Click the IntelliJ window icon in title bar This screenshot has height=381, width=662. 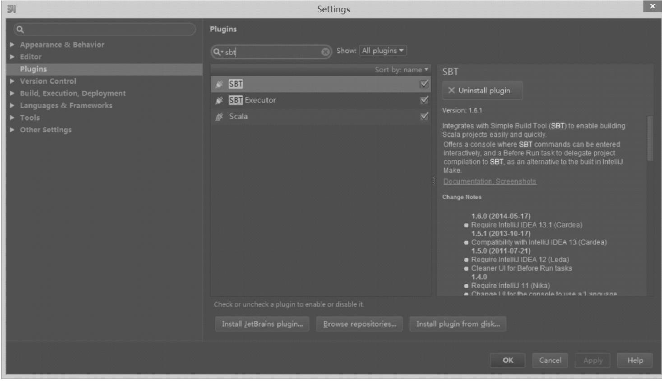[12, 9]
